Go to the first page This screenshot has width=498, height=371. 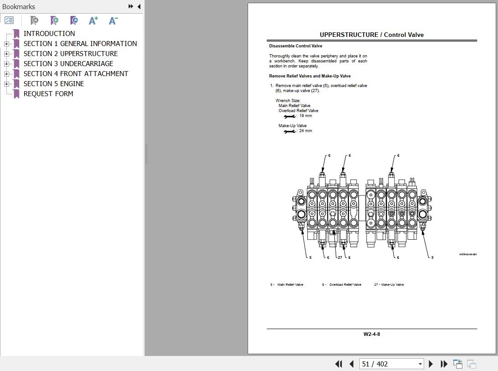click(338, 364)
